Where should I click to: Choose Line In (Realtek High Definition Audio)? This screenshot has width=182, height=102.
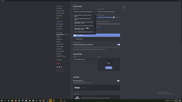[84, 32]
